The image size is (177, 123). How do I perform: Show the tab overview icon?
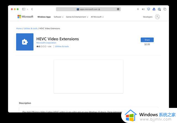point(165,9)
